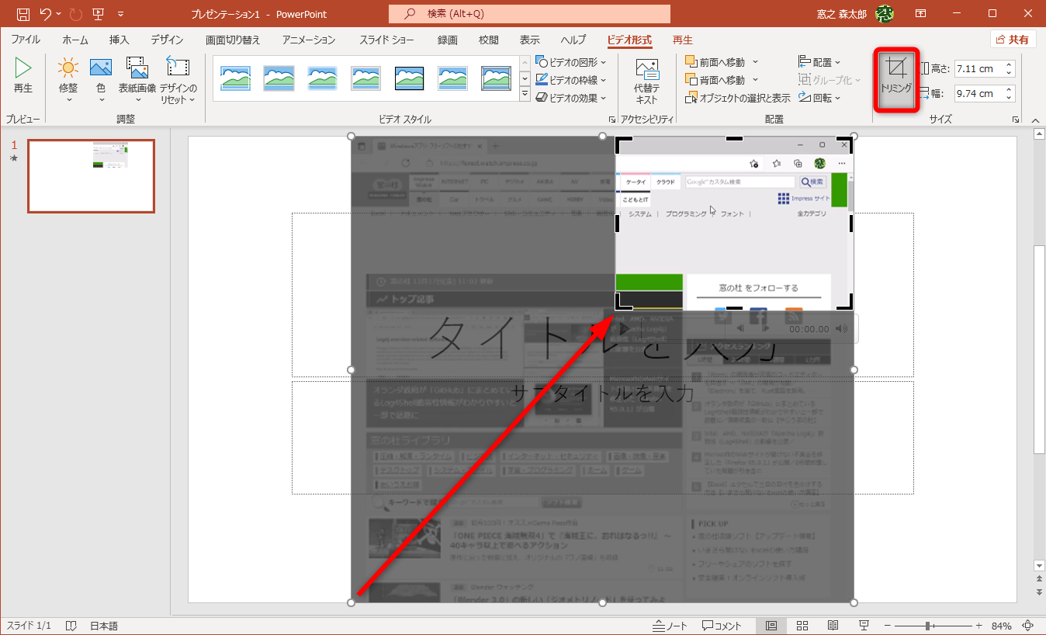Switch to the 表示 tab
Screen dimensions: 1046x635
point(530,40)
